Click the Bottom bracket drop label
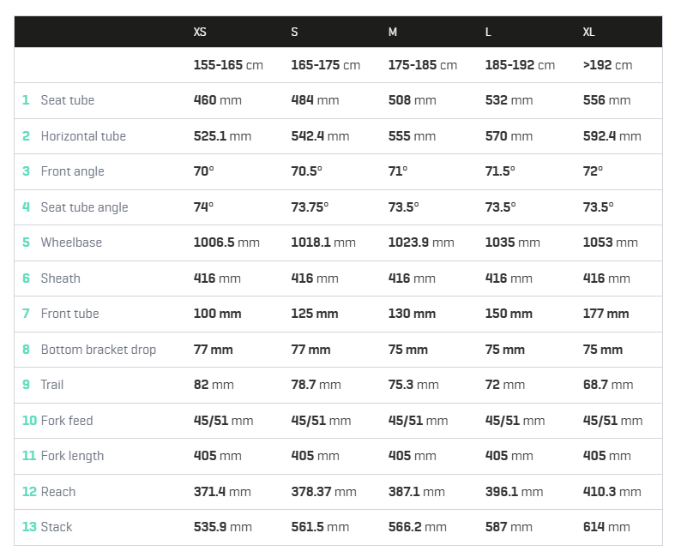 (x=98, y=350)
